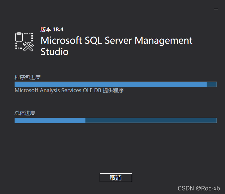Click the word "Management" in the title

coord(163,41)
